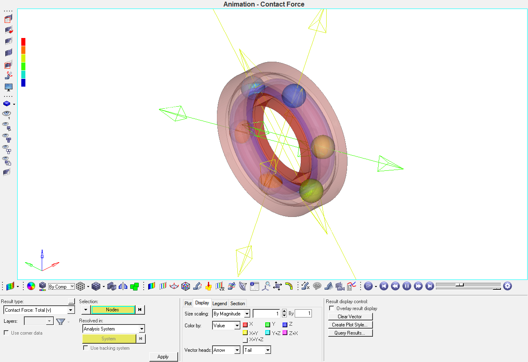Switch to the Section tab

[x=237, y=303]
